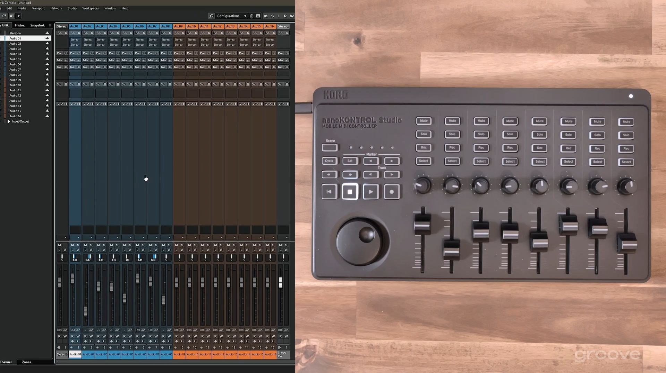Toggle Read automation on Audio 07

coord(151,336)
